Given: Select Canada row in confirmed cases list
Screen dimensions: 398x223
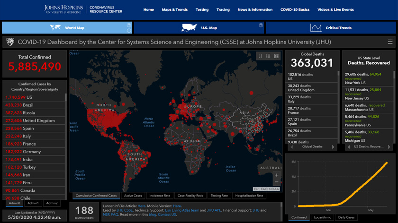Looking at the screenshot, I should (34, 190).
